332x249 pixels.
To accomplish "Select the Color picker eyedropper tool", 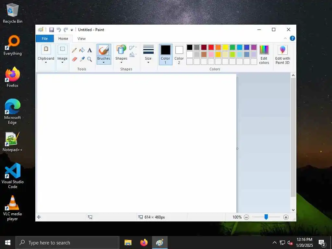I will tap(82, 59).
